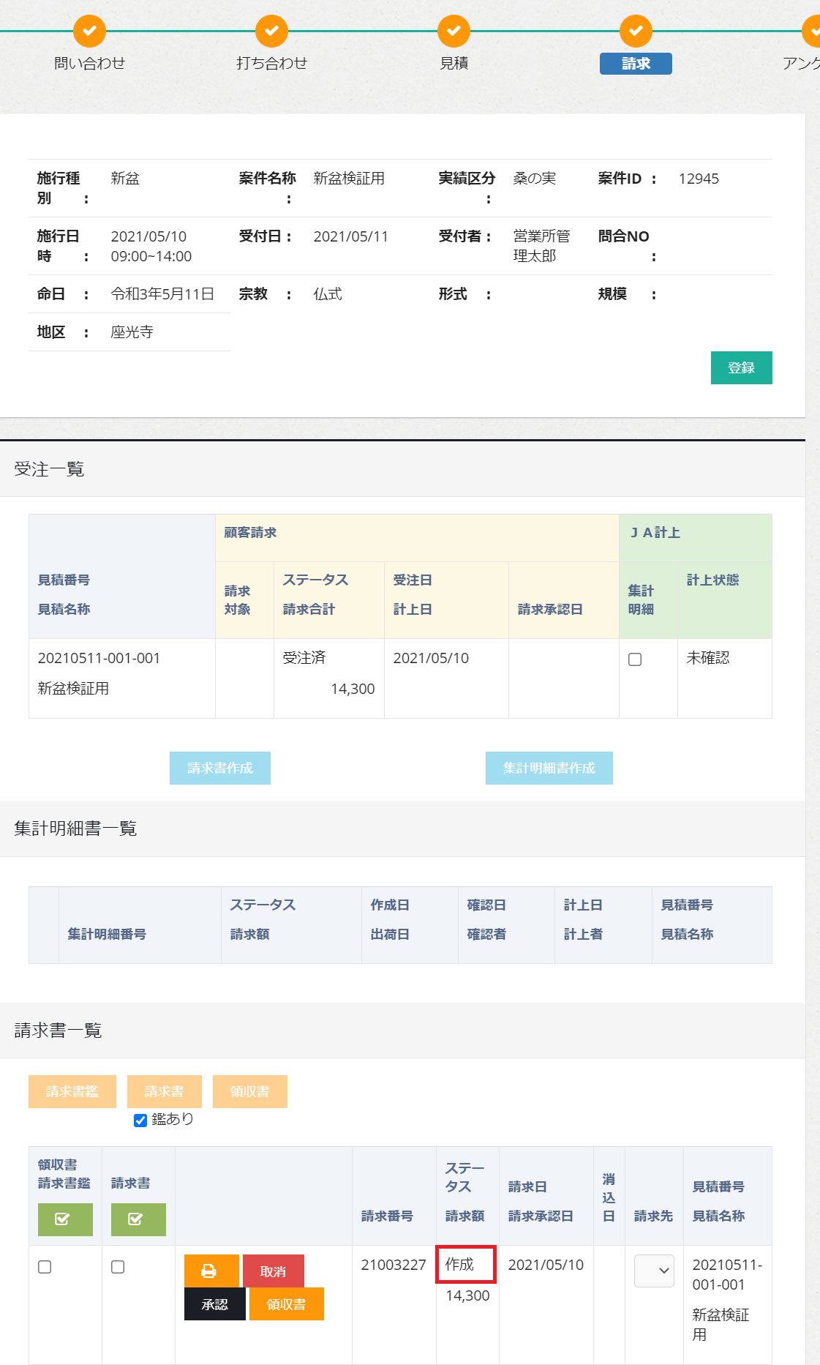Check the 請求書 row checkbox for invoice 21003227

(x=118, y=1267)
